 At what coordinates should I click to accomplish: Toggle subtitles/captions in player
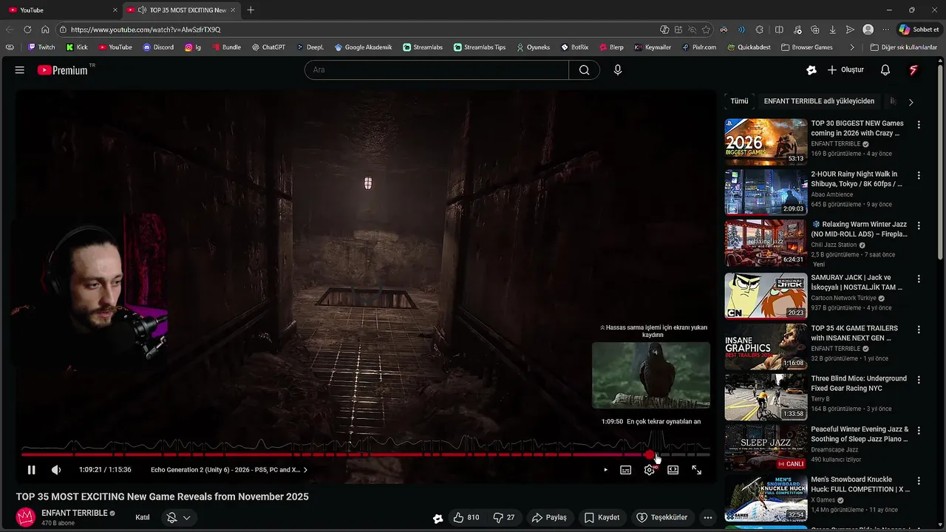point(626,470)
